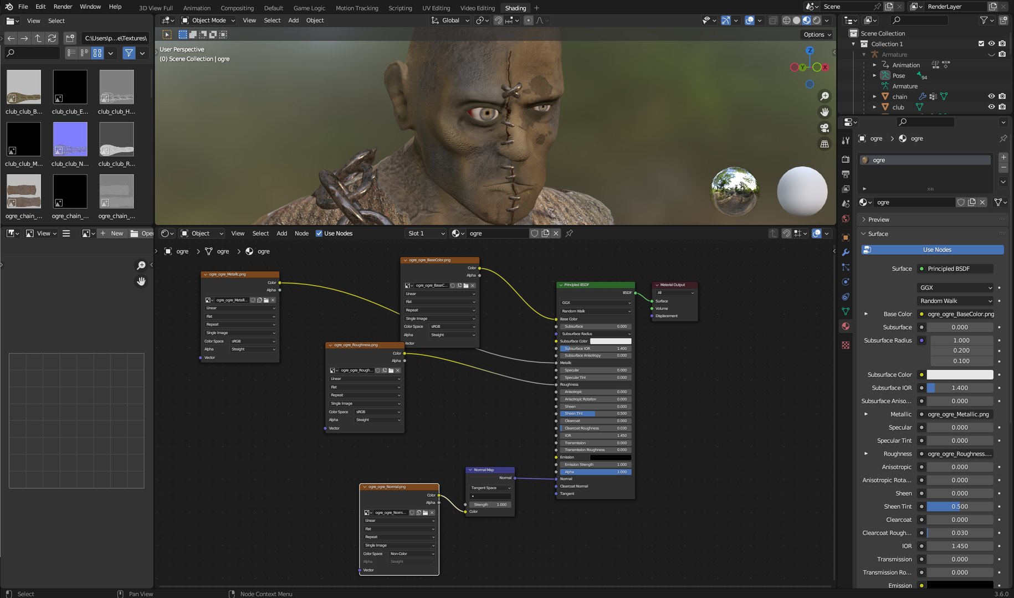The height and width of the screenshot is (598, 1014).
Task: Open the View Layer properties tab icon
Action: point(846,189)
